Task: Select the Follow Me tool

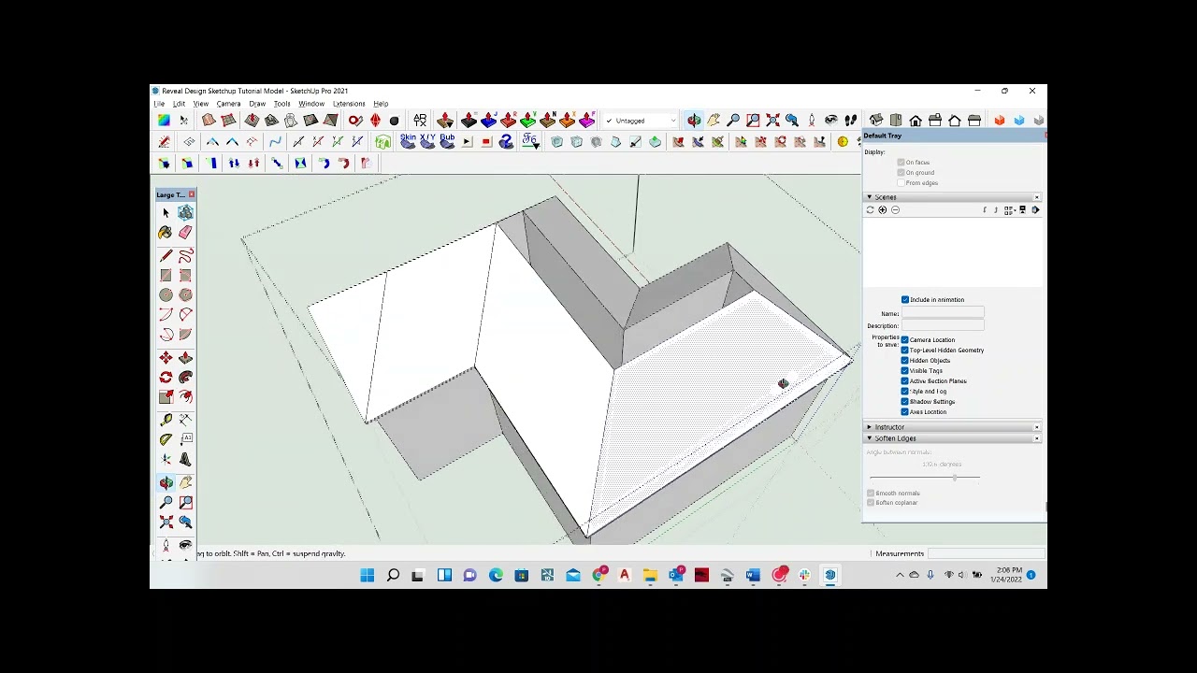Action: click(x=185, y=378)
